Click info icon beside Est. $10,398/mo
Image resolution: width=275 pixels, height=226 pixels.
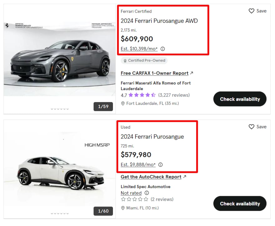[x=162, y=49]
